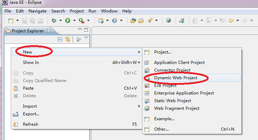The image size is (258, 140).
Task: Open the Run menu
Action: tap(92, 11)
